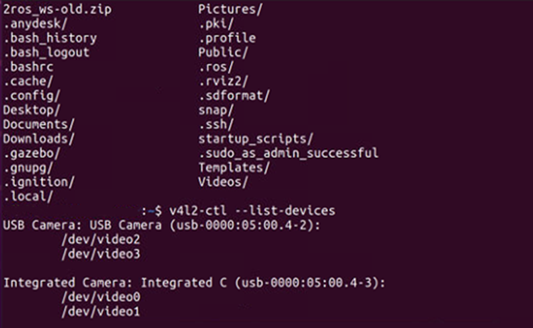This screenshot has width=533, height=328.
Task: Click the .gazebo/ folder entry
Action: tap(32, 153)
